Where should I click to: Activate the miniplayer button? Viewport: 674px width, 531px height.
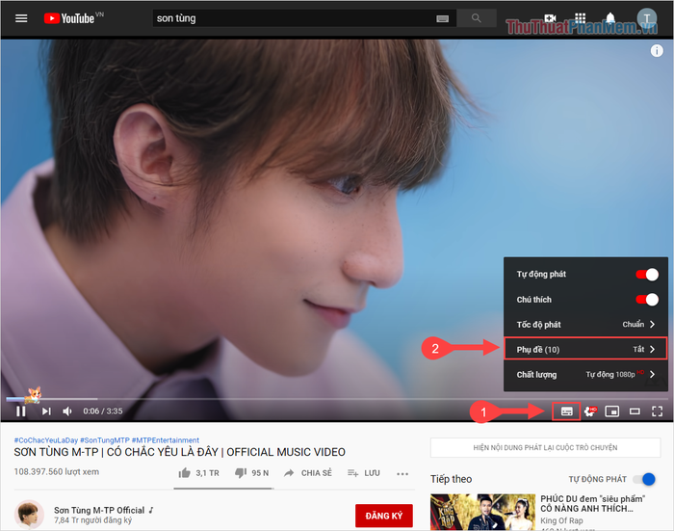pos(611,412)
